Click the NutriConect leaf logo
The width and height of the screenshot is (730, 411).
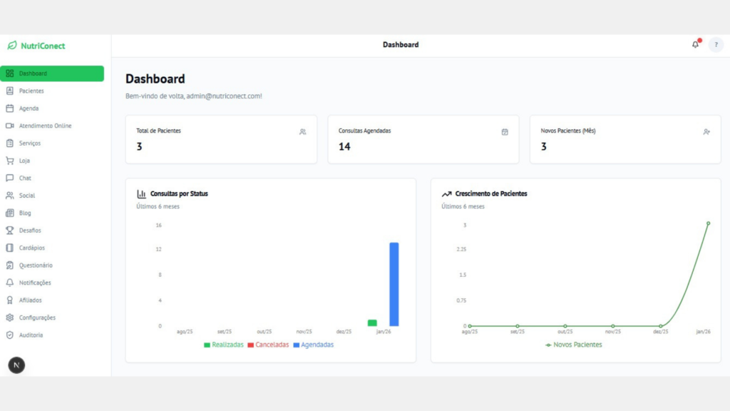(12, 46)
